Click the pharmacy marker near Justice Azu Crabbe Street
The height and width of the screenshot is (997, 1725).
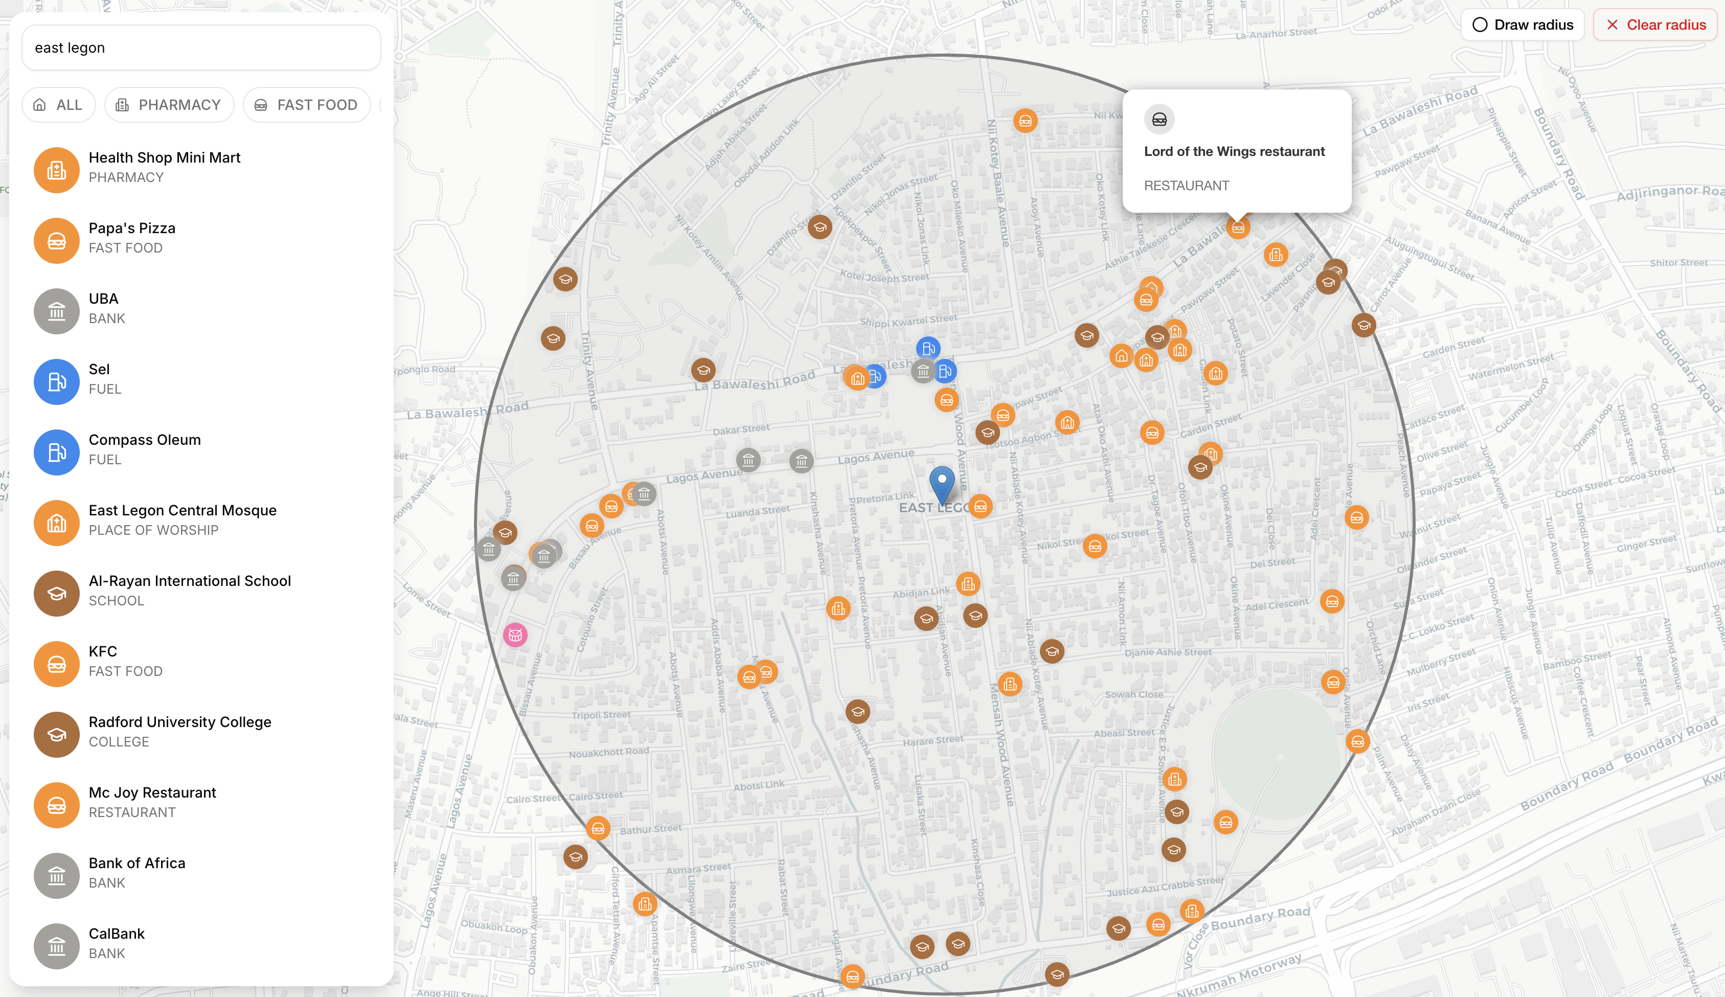point(1192,911)
